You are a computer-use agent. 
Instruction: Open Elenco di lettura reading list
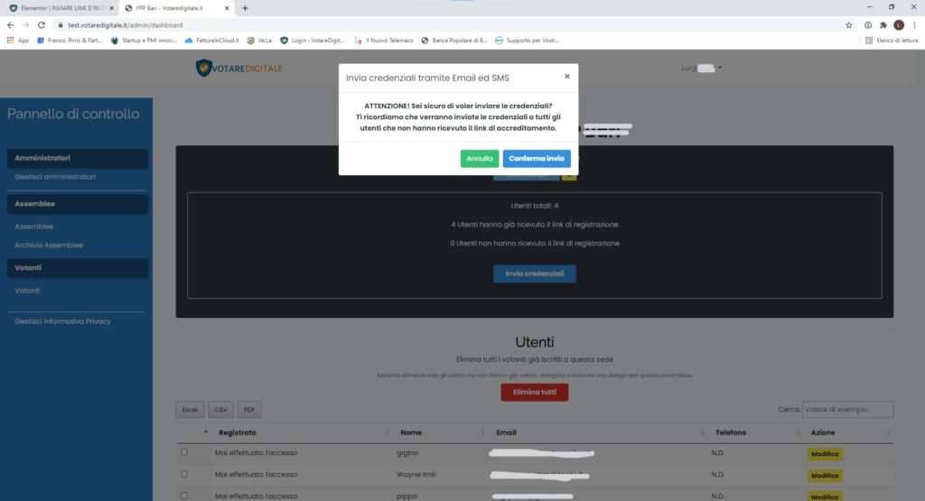pyautogui.click(x=891, y=41)
